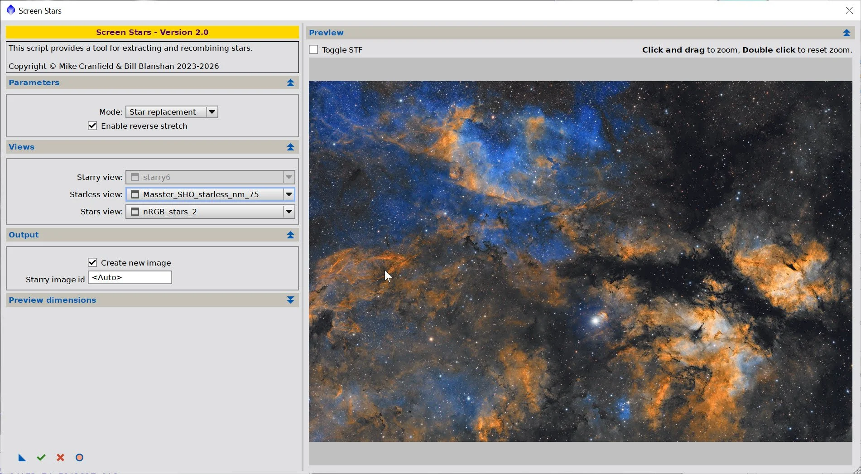Viewport: 861px width, 474px height.
Task: Click the Masster_SHO_starless_nm_75 text
Action: pyautogui.click(x=201, y=194)
